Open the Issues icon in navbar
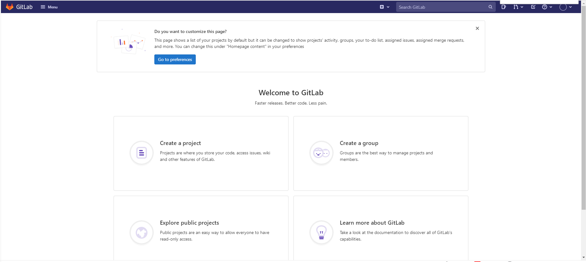 [504, 7]
